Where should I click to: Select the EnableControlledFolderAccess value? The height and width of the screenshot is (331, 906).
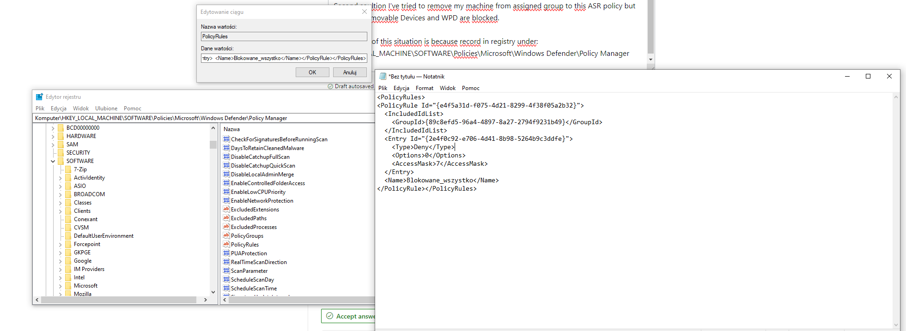pyautogui.click(x=268, y=183)
